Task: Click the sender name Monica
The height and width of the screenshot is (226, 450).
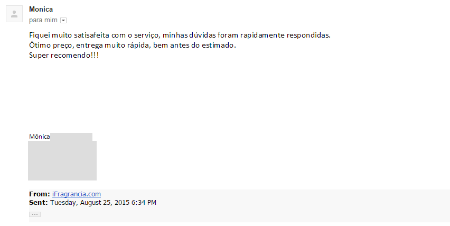Action: [x=41, y=9]
